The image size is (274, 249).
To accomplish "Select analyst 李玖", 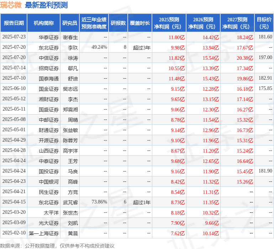I will [73, 48].
